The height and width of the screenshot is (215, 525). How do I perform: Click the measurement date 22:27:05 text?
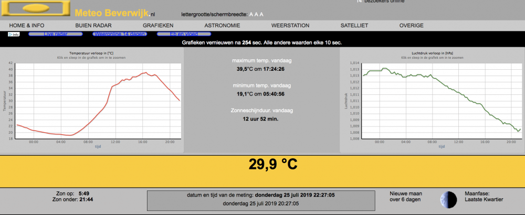tap(261, 195)
